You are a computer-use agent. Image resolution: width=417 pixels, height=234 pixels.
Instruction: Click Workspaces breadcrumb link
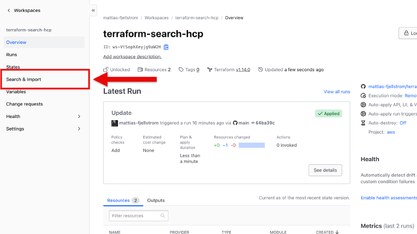[x=156, y=18]
